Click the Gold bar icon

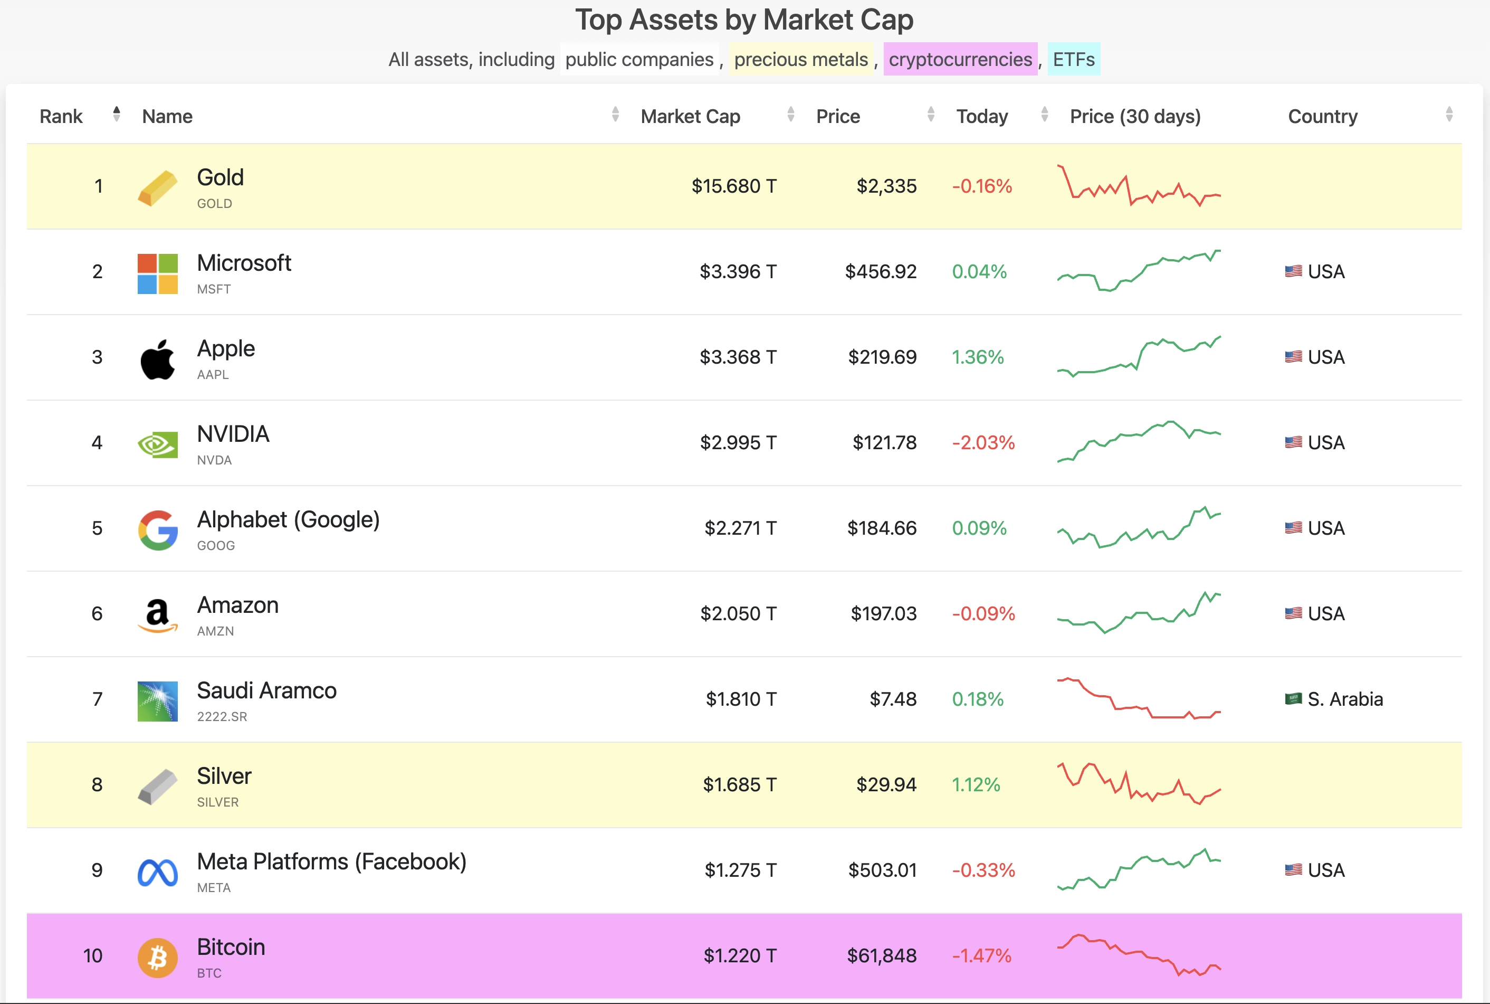(157, 188)
